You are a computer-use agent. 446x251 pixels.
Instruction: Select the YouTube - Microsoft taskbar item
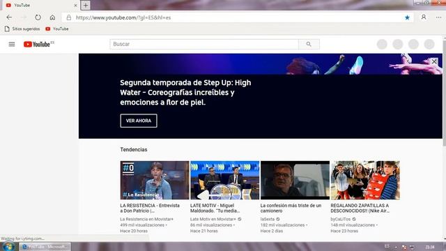45,247
